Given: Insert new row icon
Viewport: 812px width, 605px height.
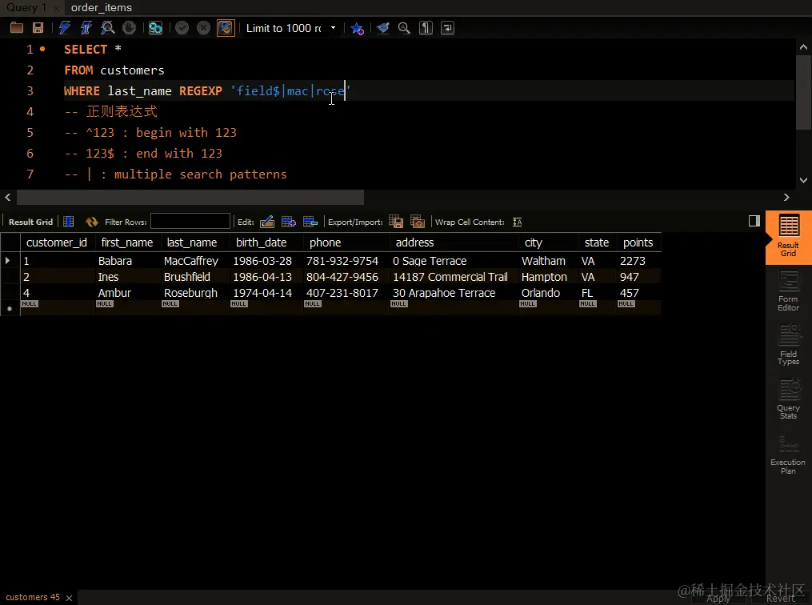Looking at the screenshot, I should (289, 222).
